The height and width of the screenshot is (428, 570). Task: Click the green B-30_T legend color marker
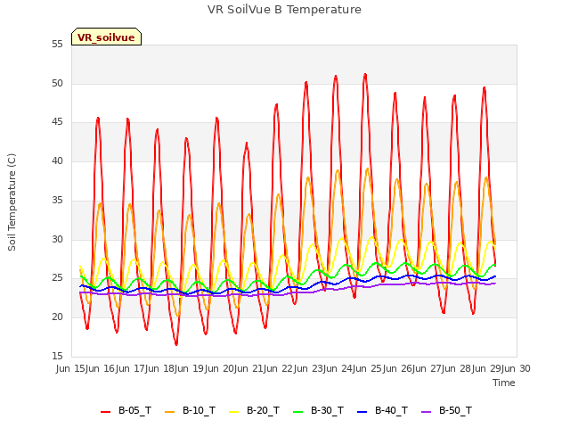pyautogui.click(x=297, y=412)
